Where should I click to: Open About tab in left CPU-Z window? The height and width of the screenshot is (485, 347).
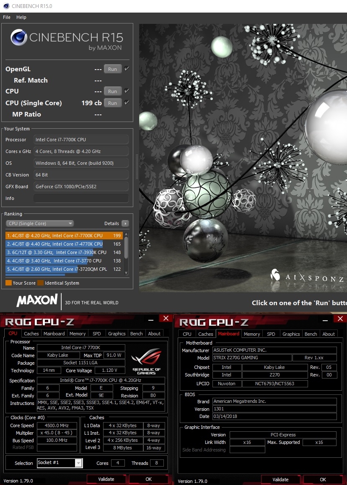[x=154, y=333]
